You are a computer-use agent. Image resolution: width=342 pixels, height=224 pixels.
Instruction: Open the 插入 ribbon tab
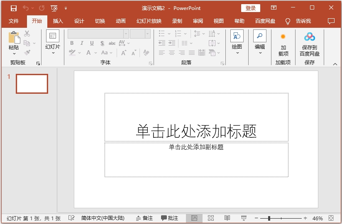point(58,21)
